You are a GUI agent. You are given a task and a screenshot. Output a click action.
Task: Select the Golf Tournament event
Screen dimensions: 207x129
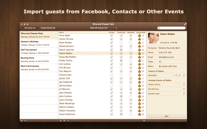39,51
